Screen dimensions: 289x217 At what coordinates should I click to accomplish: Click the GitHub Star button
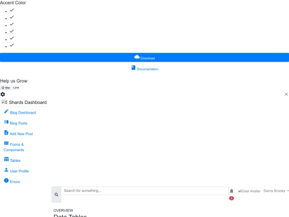click(6, 88)
